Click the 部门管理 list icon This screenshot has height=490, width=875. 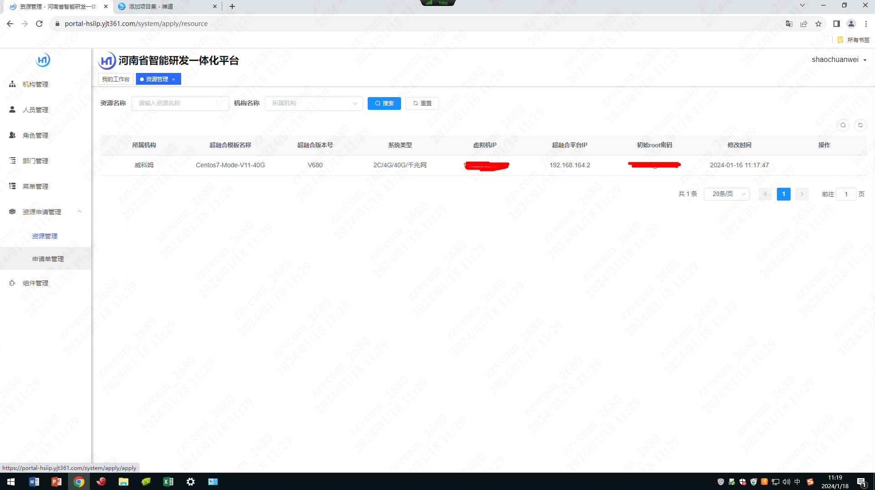(12, 160)
